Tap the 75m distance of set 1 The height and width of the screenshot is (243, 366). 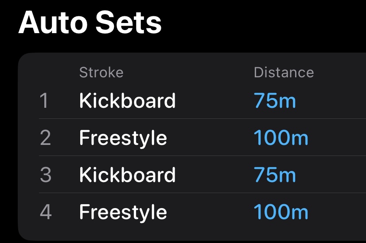[x=275, y=101]
